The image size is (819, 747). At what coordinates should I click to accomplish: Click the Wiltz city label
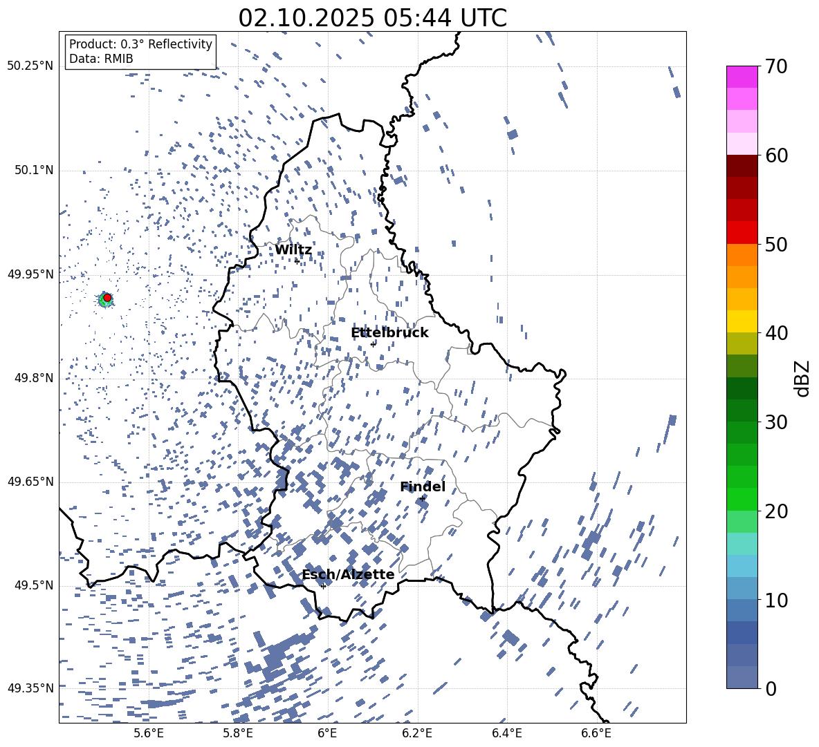(293, 250)
